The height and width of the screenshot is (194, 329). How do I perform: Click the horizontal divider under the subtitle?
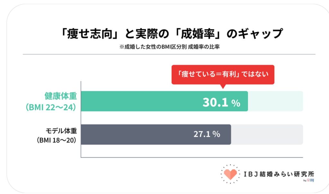(x=169, y=54)
